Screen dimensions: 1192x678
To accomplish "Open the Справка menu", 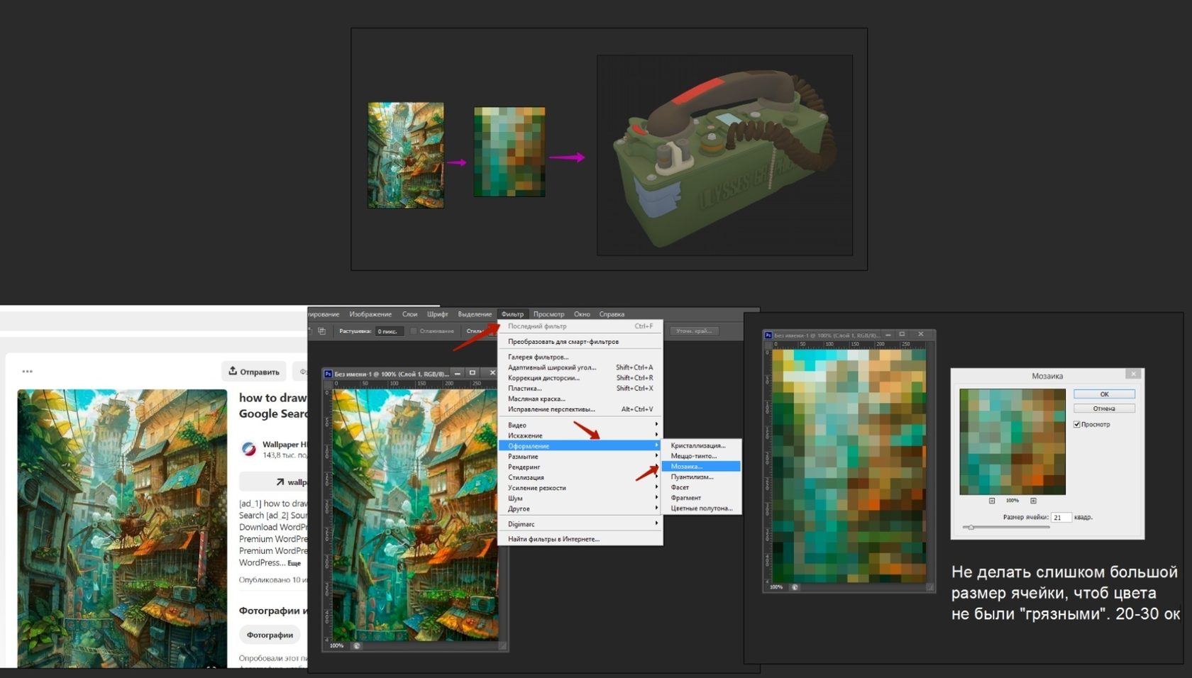I will 612,314.
